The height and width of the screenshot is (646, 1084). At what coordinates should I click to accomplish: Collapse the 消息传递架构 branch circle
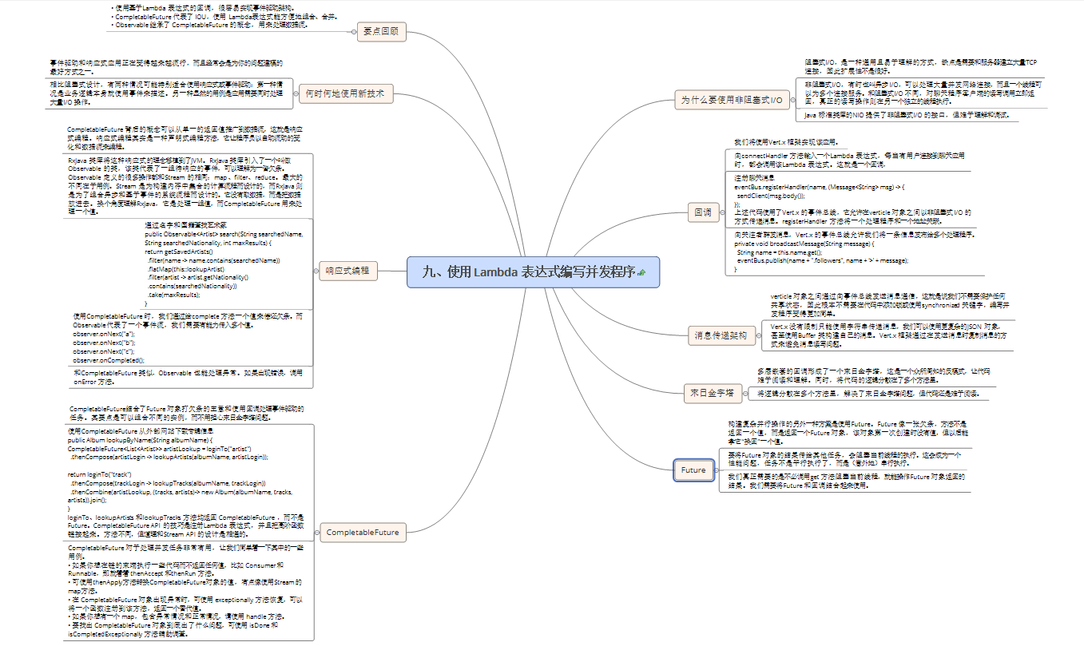[x=757, y=336]
